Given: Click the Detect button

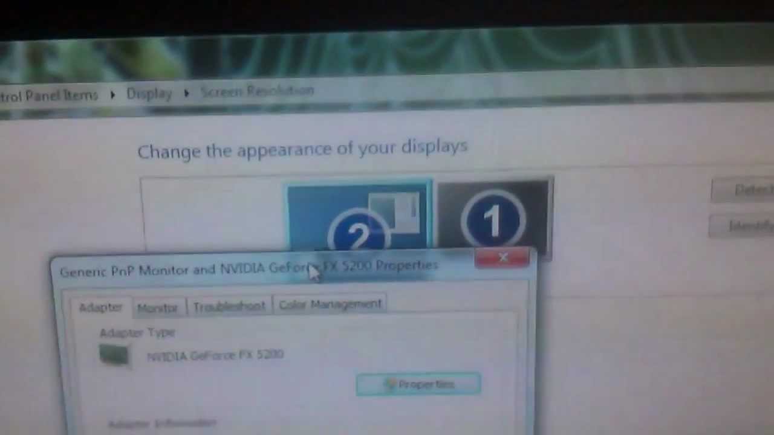Looking at the screenshot, I should tap(744, 190).
